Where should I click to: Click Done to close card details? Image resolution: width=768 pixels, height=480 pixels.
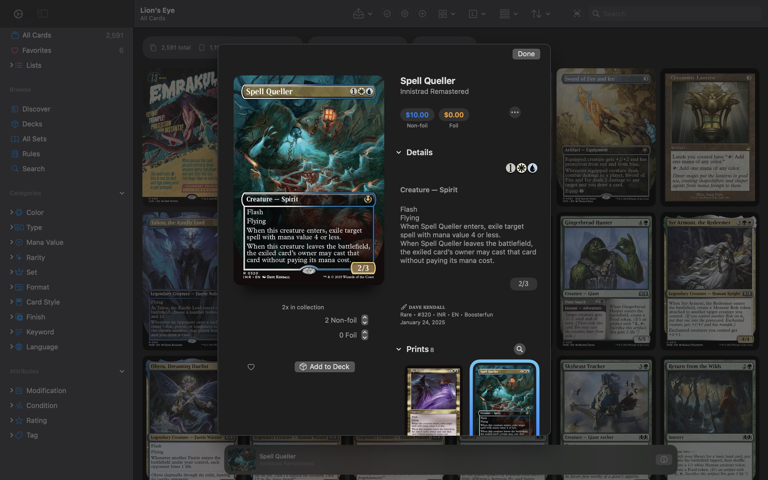tap(526, 54)
